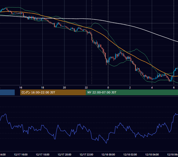Click the 12/17 16:00 date label
The image size is (178, 157).
tap(21, 154)
